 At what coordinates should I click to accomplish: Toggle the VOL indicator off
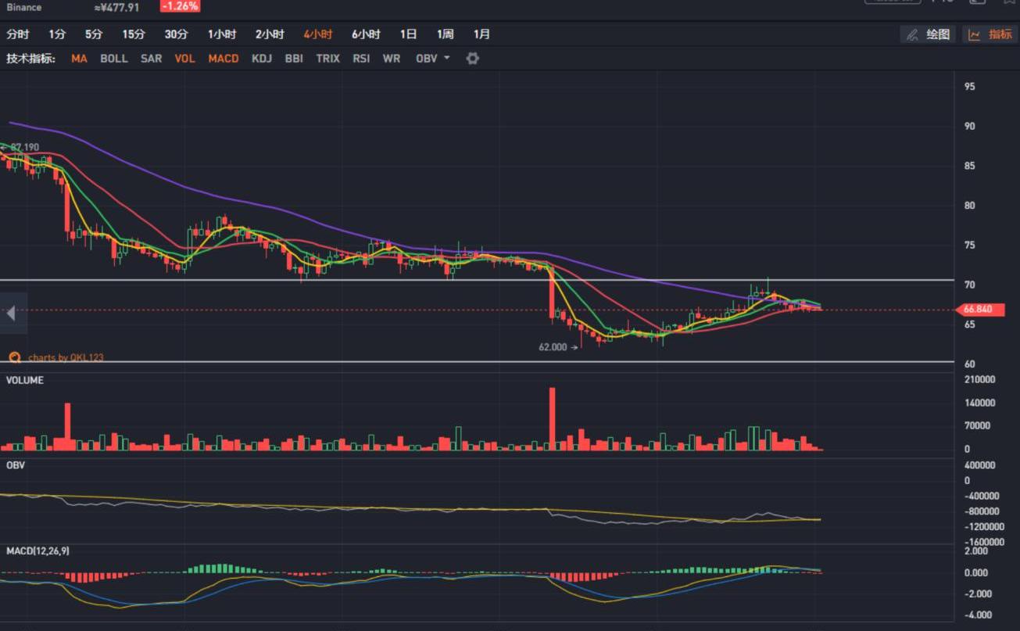tap(184, 59)
